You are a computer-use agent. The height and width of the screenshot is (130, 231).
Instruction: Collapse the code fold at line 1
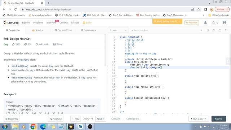[x=116, y=37]
